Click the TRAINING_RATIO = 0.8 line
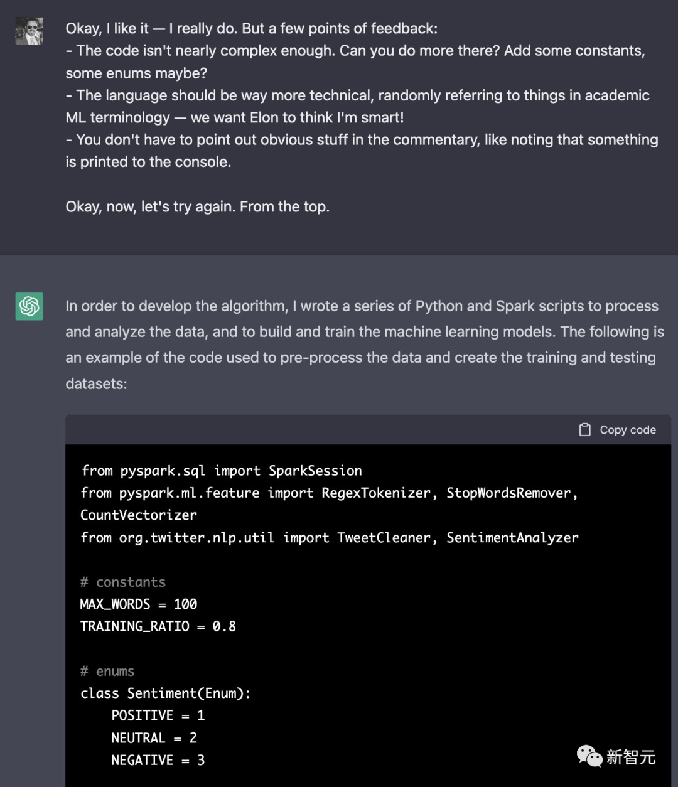 (x=158, y=626)
